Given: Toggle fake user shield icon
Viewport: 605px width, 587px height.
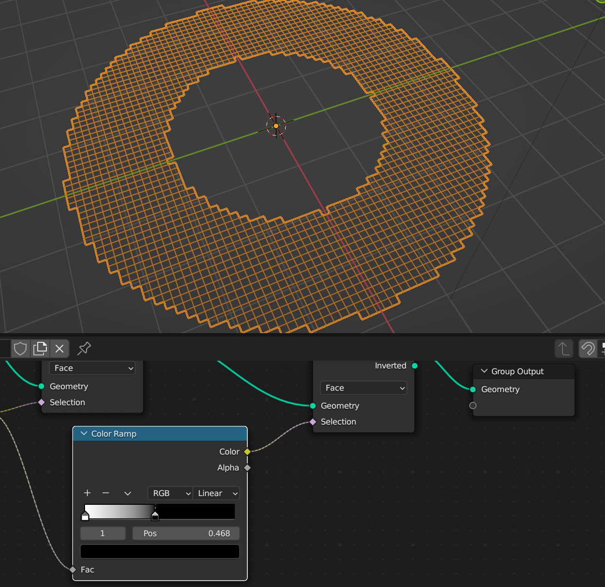Looking at the screenshot, I should (x=20, y=349).
